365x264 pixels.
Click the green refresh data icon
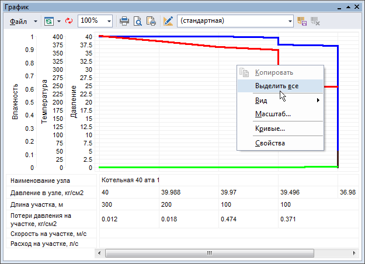48,20
